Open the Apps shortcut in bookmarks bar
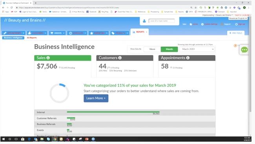The image size is (255, 144). pyautogui.click(x=6, y=12)
